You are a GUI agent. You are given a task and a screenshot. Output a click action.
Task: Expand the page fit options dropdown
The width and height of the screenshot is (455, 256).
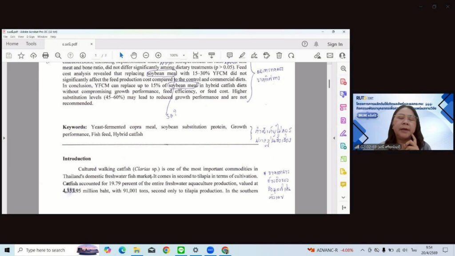(x=202, y=56)
